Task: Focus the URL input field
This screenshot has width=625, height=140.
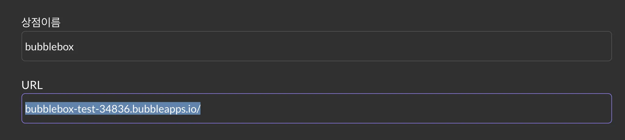Action: coord(316,108)
